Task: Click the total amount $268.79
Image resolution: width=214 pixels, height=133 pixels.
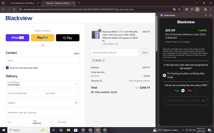Action: coord(145,87)
